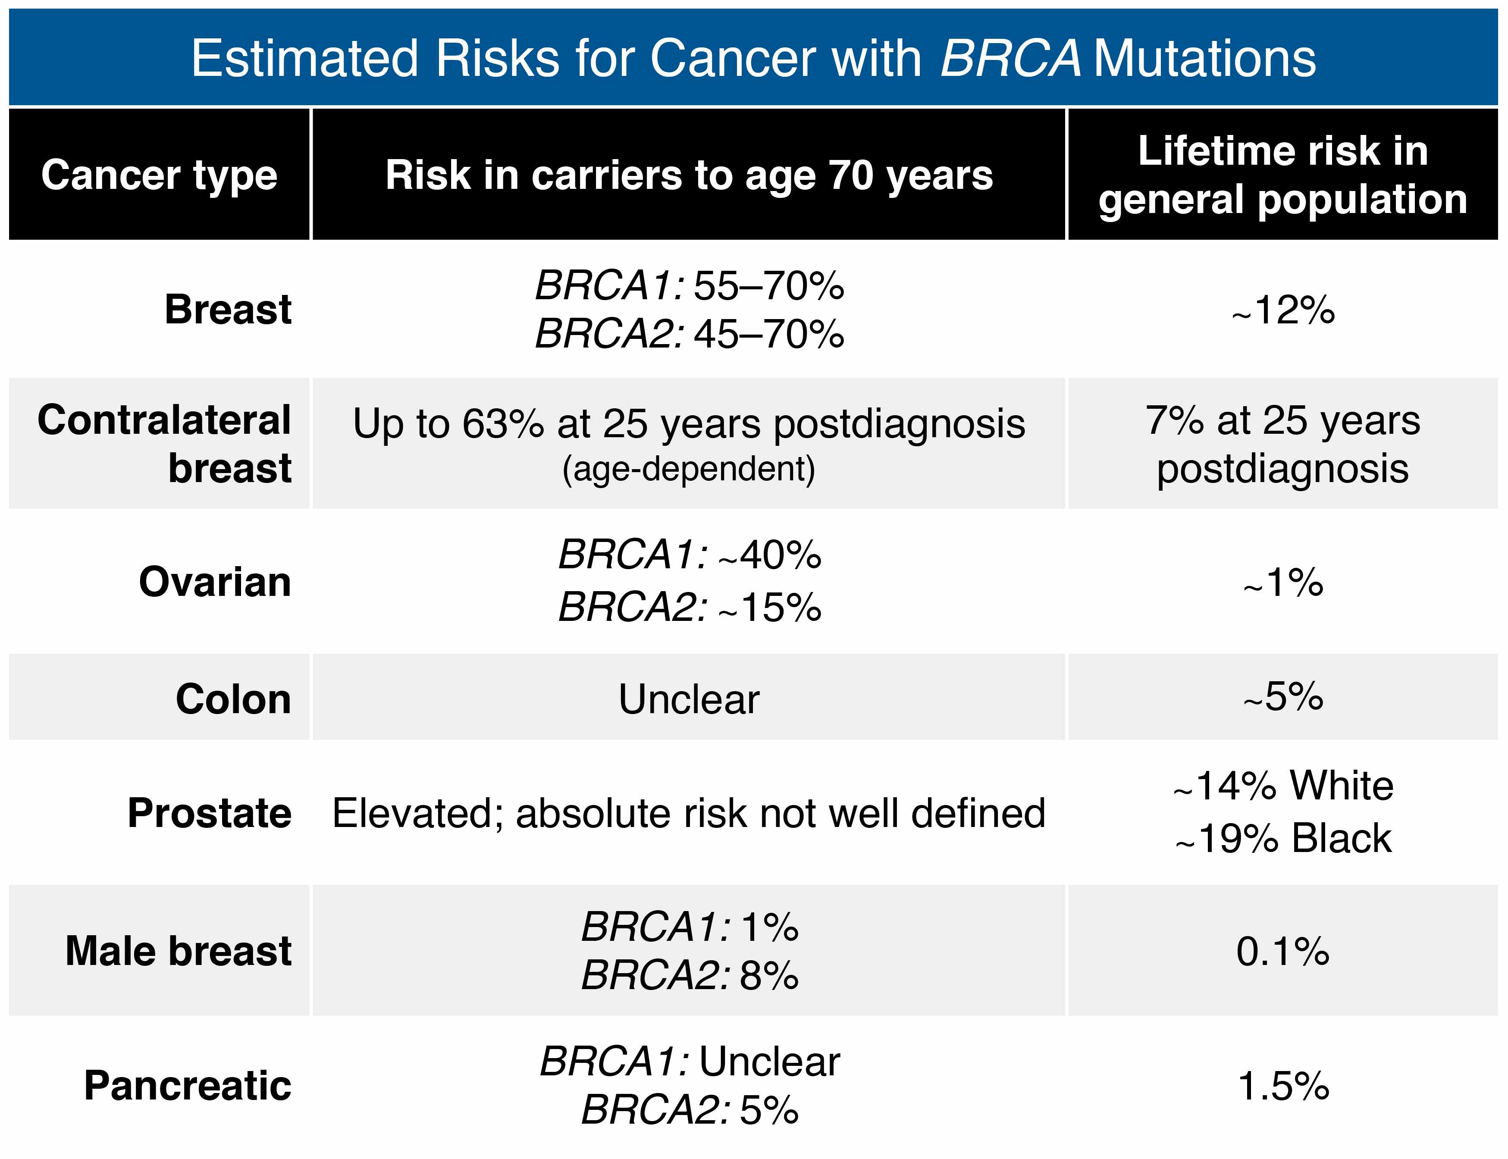Image resolution: width=1508 pixels, height=1159 pixels.
Task: Click the 'BRCA1: ~40%' ovarian risk text
Action: click(x=689, y=554)
